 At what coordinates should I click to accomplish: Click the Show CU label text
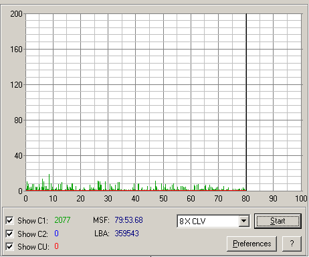[33, 247]
